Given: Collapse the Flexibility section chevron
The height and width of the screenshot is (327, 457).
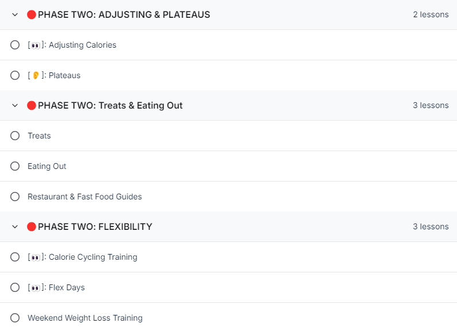Looking at the screenshot, I should pyautogui.click(x=15, y=226).
